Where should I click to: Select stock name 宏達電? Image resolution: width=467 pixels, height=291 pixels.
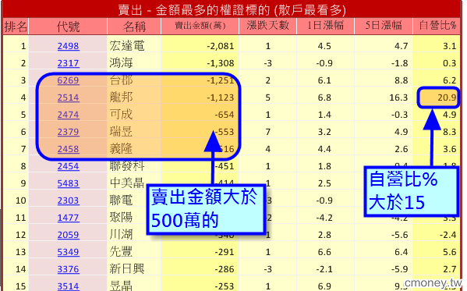(x=127, y=46)
